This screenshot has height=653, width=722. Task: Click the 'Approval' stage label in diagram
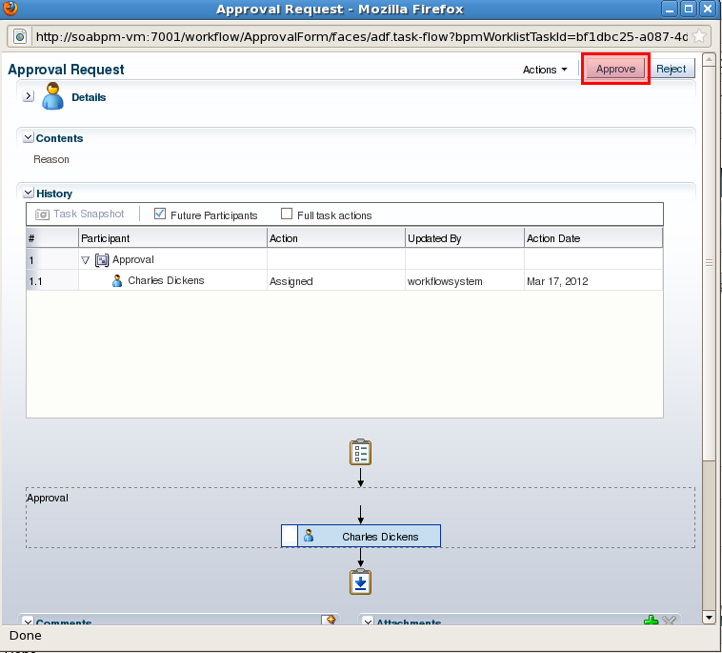47,498
